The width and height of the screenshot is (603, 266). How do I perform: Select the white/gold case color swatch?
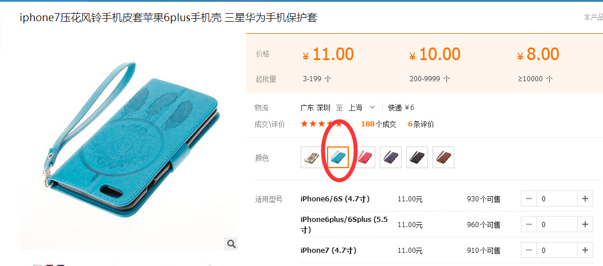point(312,157)
